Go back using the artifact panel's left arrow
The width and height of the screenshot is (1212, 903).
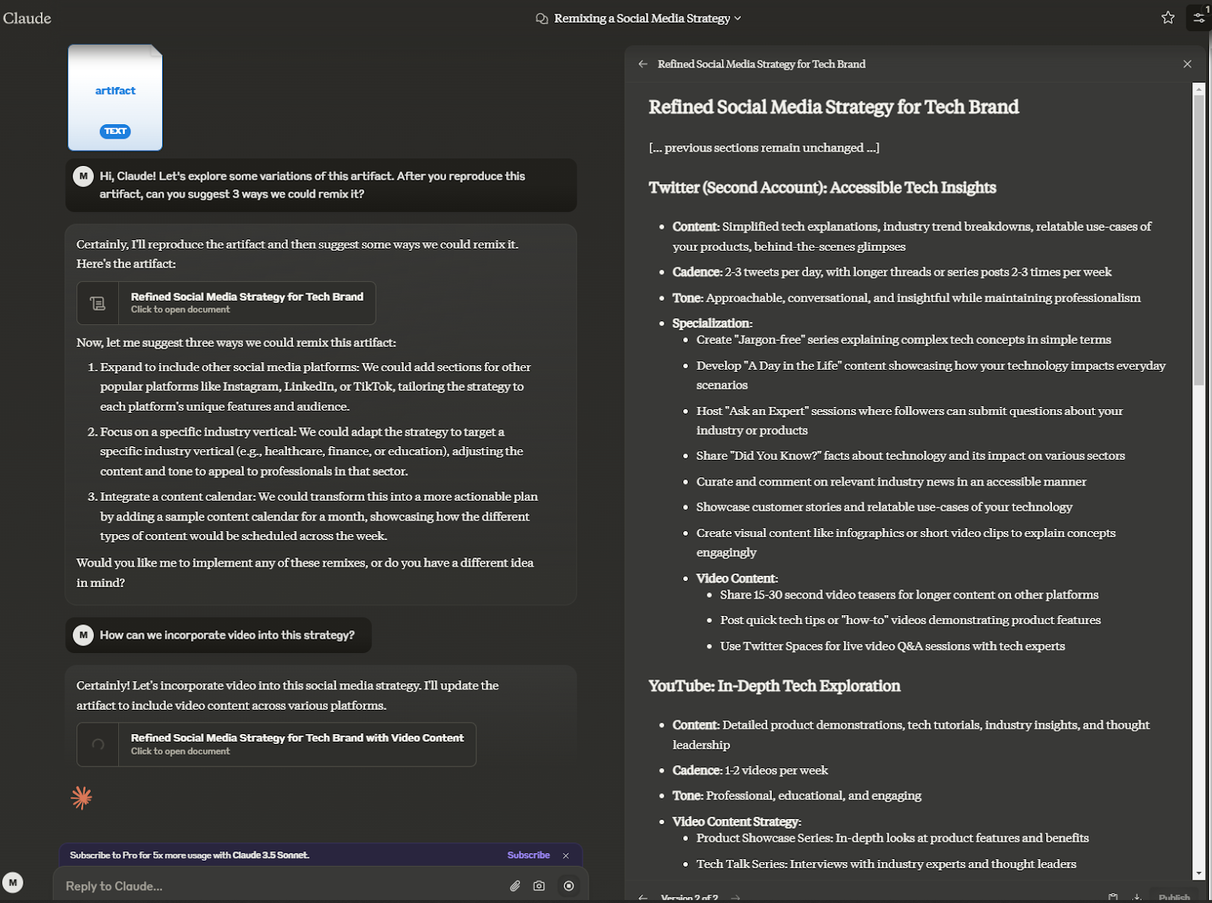(x=643, y=64)
